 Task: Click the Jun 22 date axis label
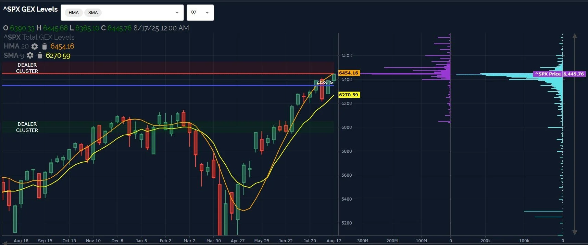click(286, 241)
